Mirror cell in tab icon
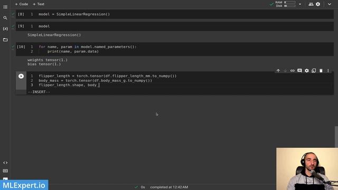The width and height of the screenshot is (338, 190). coord(314,71)
